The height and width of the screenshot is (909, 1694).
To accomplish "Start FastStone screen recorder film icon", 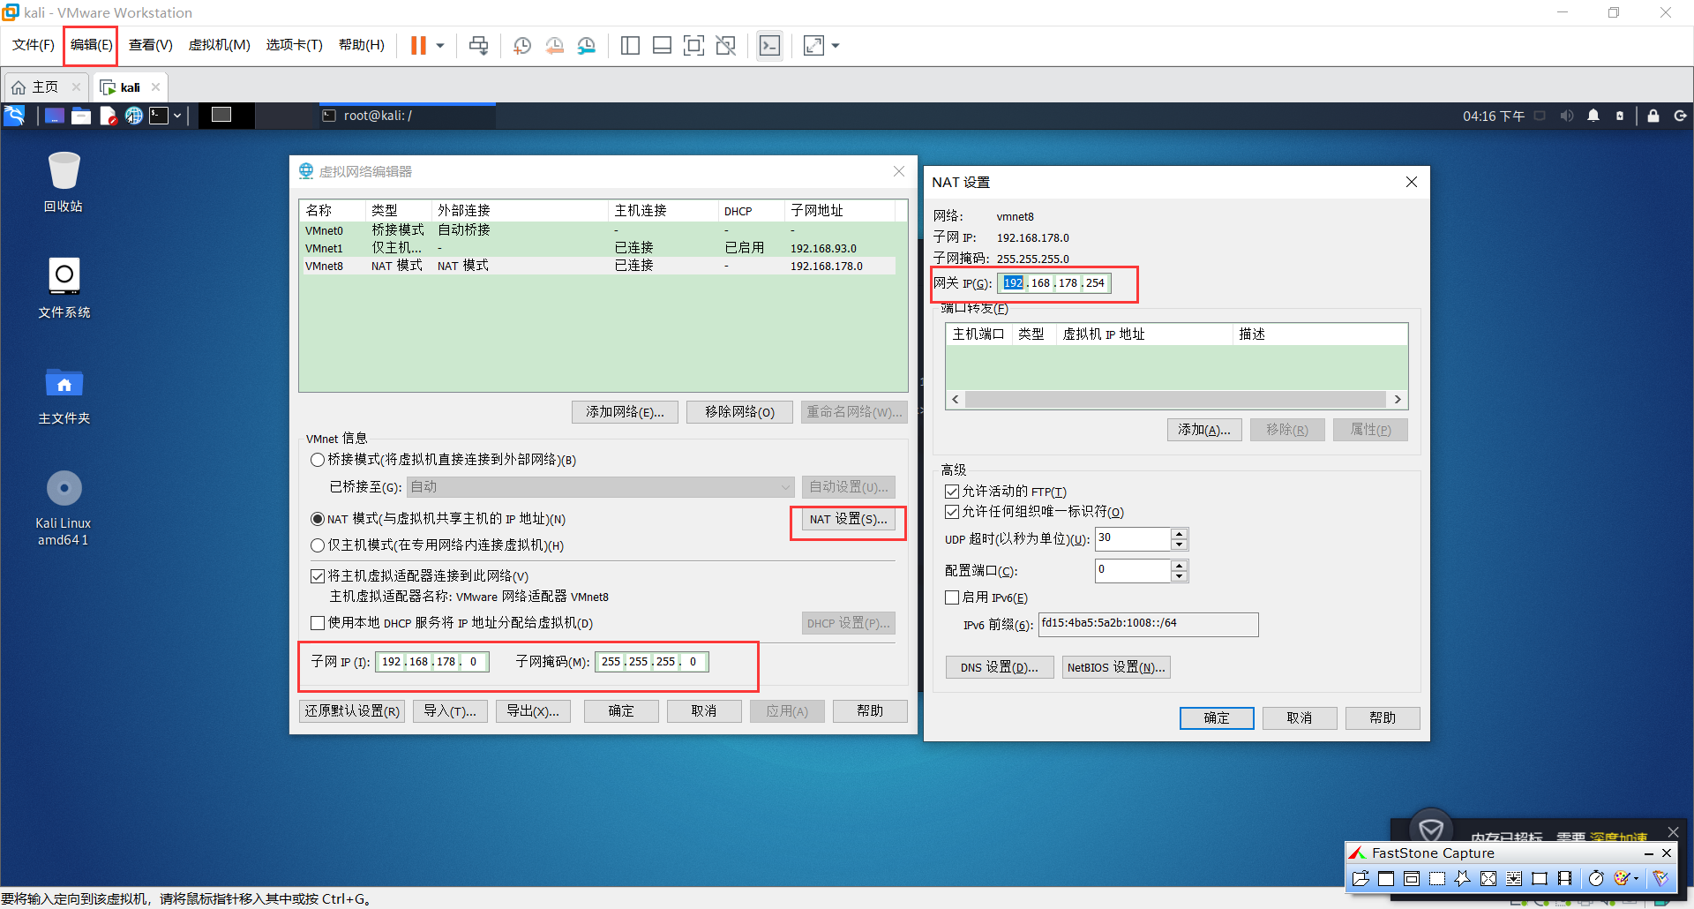I will 1565,878.
